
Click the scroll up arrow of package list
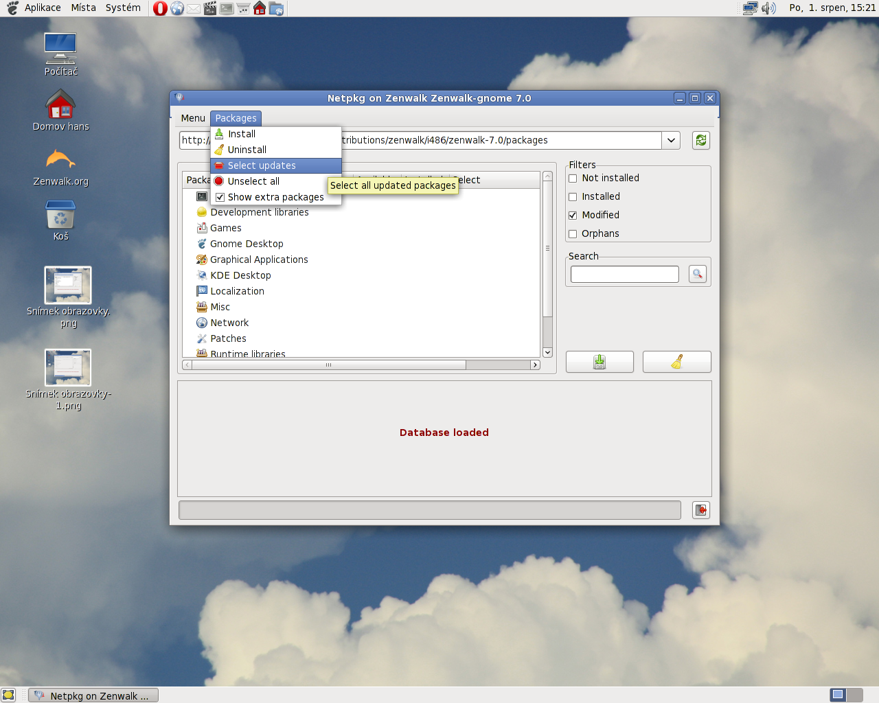point(547,176)
